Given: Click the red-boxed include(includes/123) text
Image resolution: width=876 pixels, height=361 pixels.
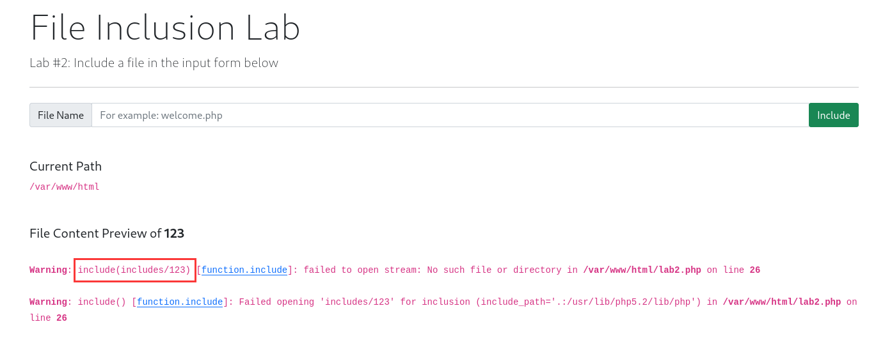Looking at the screenshot, I should pos(134,270).
